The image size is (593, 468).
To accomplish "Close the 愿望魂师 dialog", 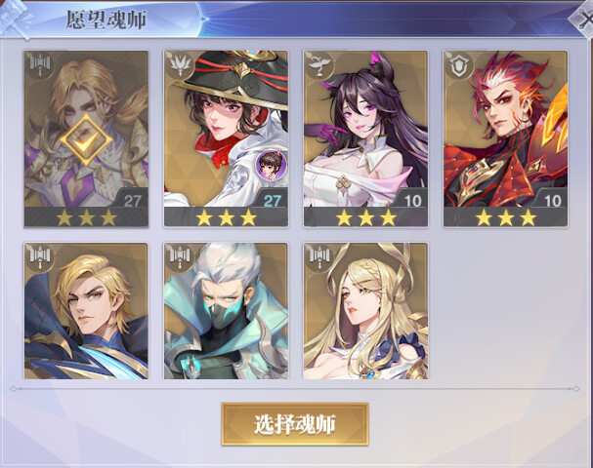I will coord(583,19).
